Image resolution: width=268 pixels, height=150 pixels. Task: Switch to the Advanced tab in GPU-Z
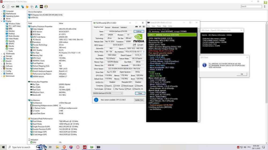(115, 27)
